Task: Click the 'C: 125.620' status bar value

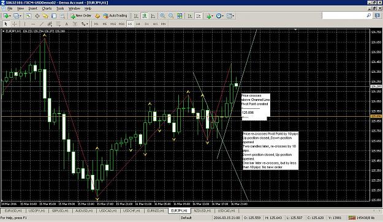Action: point(316,218)
